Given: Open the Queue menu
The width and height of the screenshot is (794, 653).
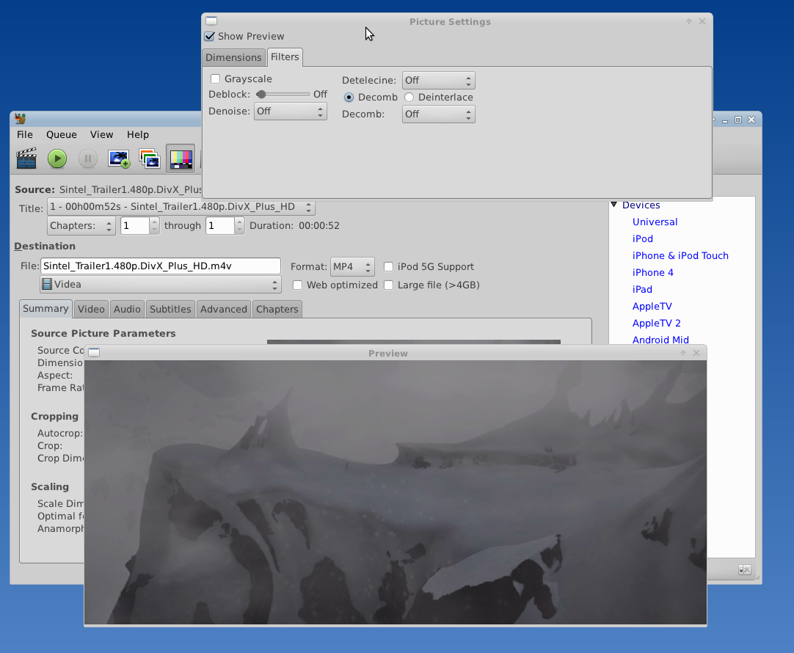Looking at the screenshot, I should 61,135.
